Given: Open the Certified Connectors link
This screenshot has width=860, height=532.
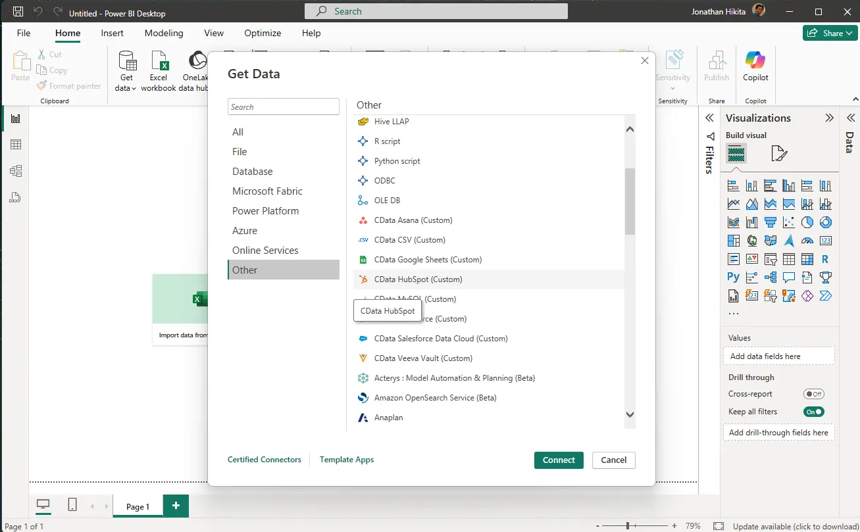Looking at the screenshot, I should [x=264, y=460].
